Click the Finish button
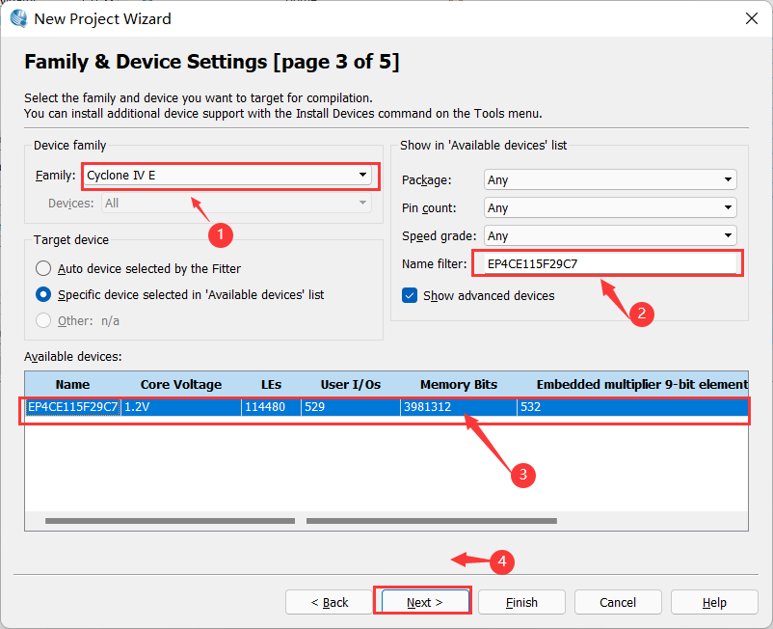Image resolution: width=773 pixels, height=629 pixels. (x=521, y=602)
